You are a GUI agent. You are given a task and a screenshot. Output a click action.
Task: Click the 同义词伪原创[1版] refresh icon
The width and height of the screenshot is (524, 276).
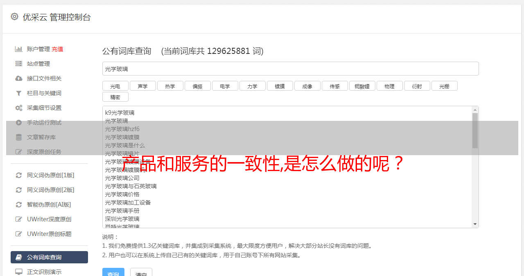(19, 175)
